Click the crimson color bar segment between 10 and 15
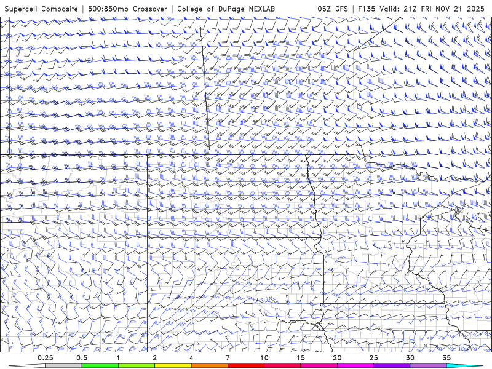The image size is (492, 369). (x=282, y=366)
